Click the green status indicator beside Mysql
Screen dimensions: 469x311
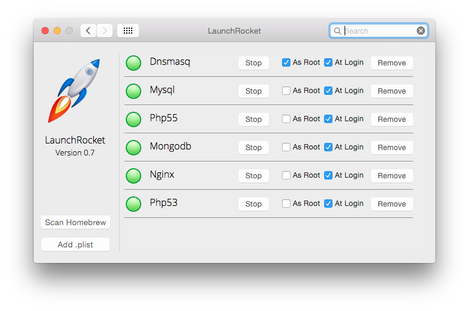coord(133,91)
